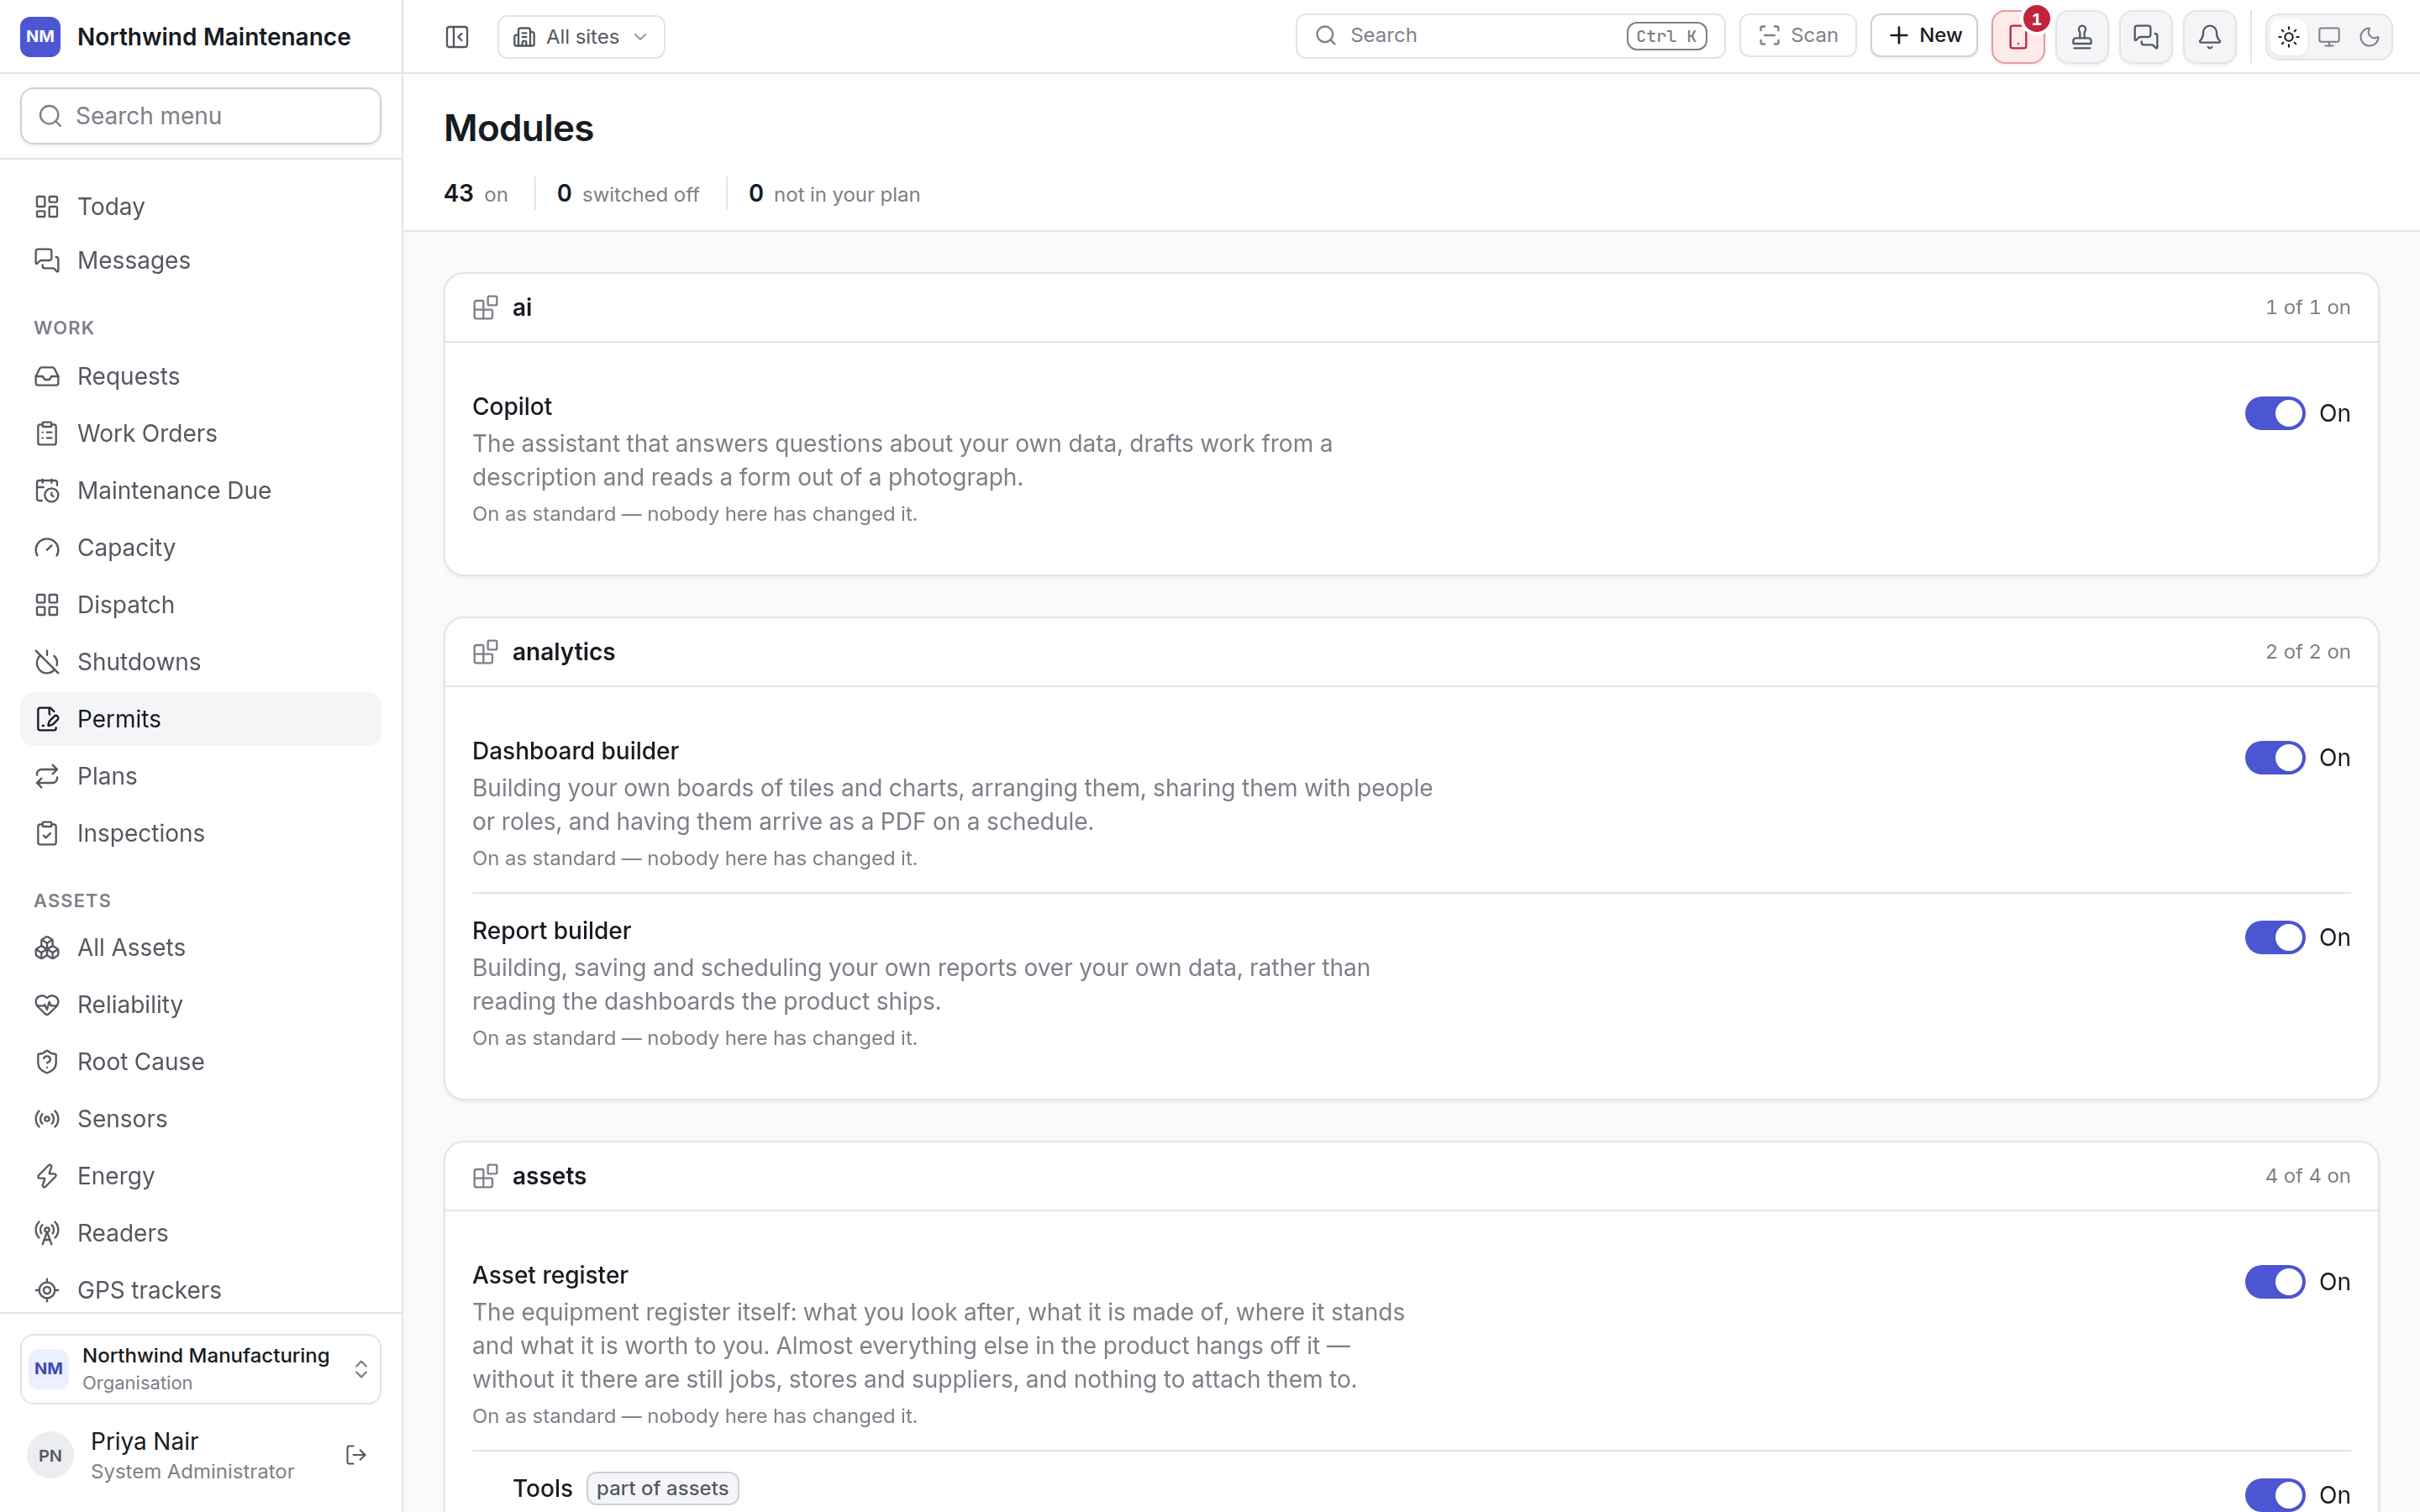Screen dimensions: 2420x1512
Task: Go to Maintenance Due in the sidebar
Action: 200,490
